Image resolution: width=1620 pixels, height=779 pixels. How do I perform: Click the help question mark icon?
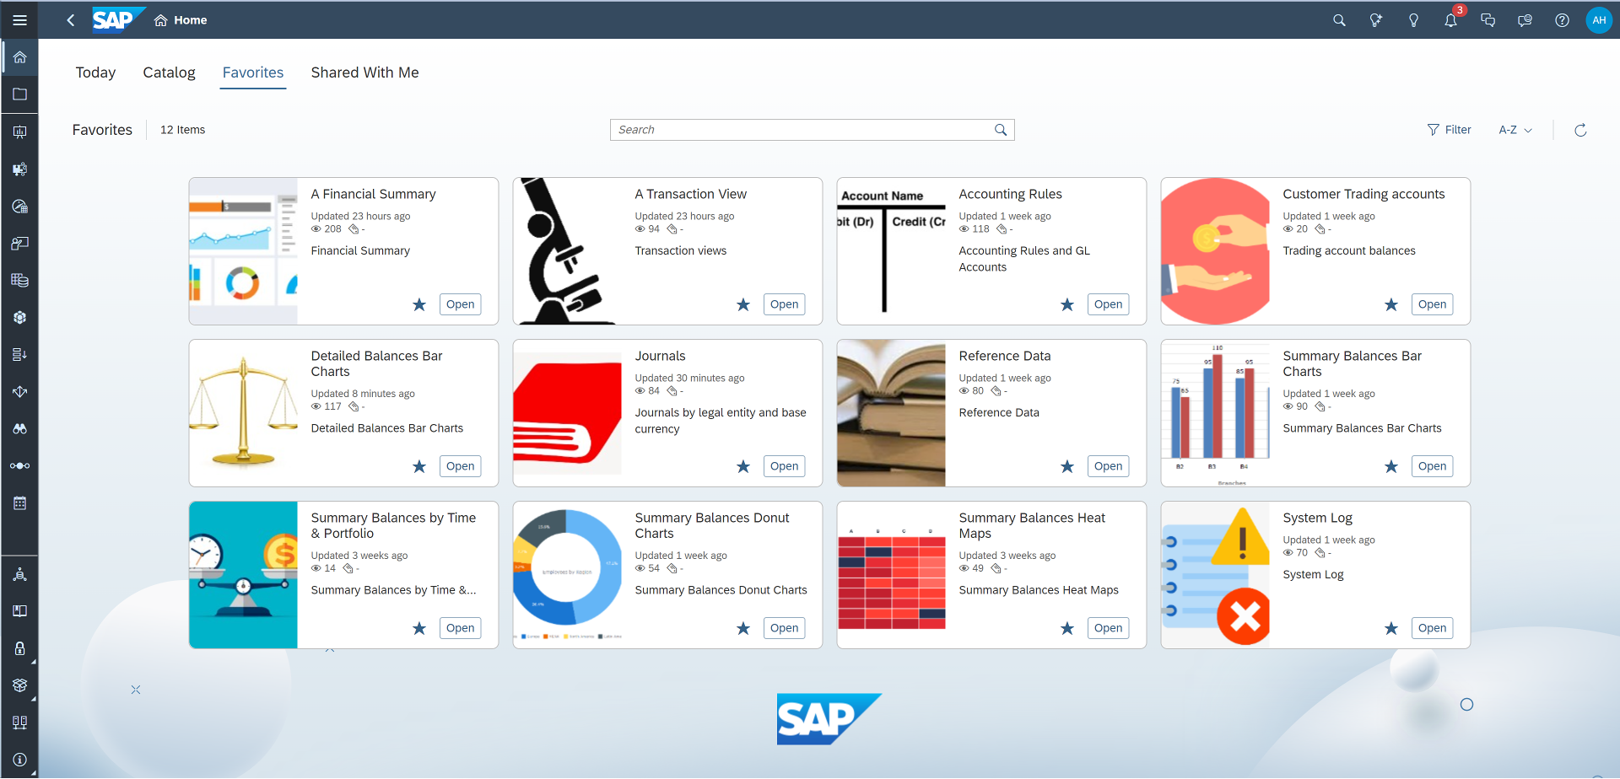[x=1563, y=19]
